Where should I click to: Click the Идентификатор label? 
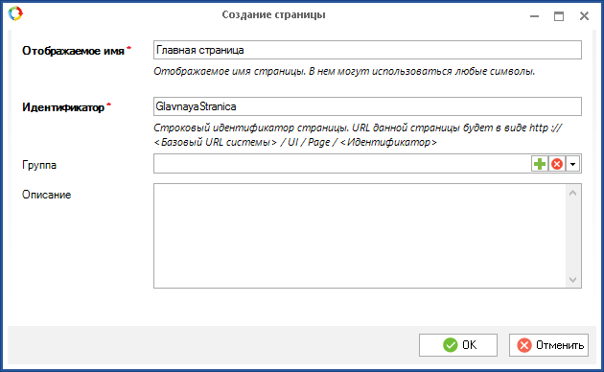coord(63,107)
